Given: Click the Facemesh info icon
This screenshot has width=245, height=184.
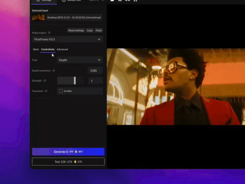Looking at the screenshot, I should point(46,91).
